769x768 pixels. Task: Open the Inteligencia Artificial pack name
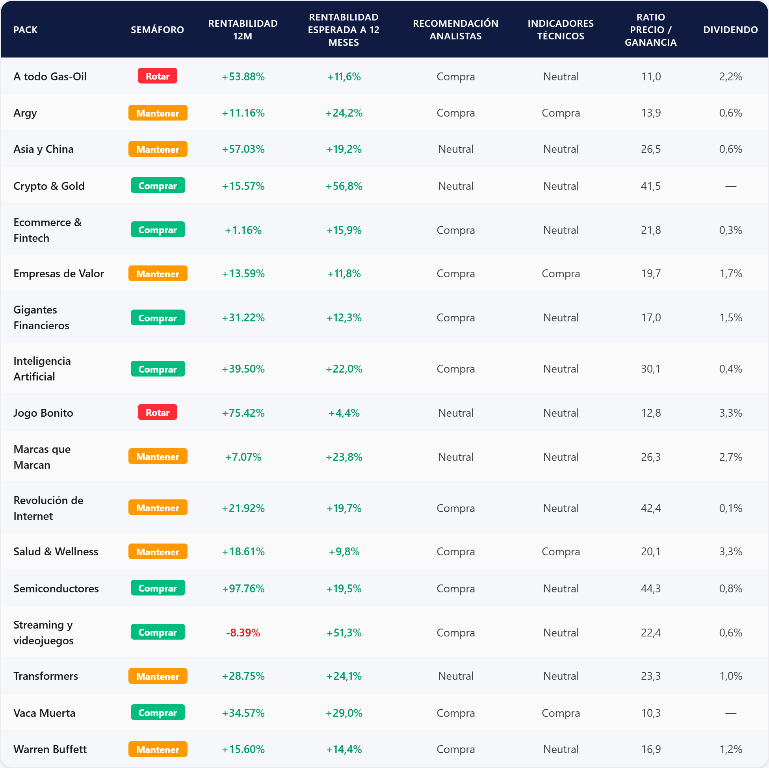point(42,369)
